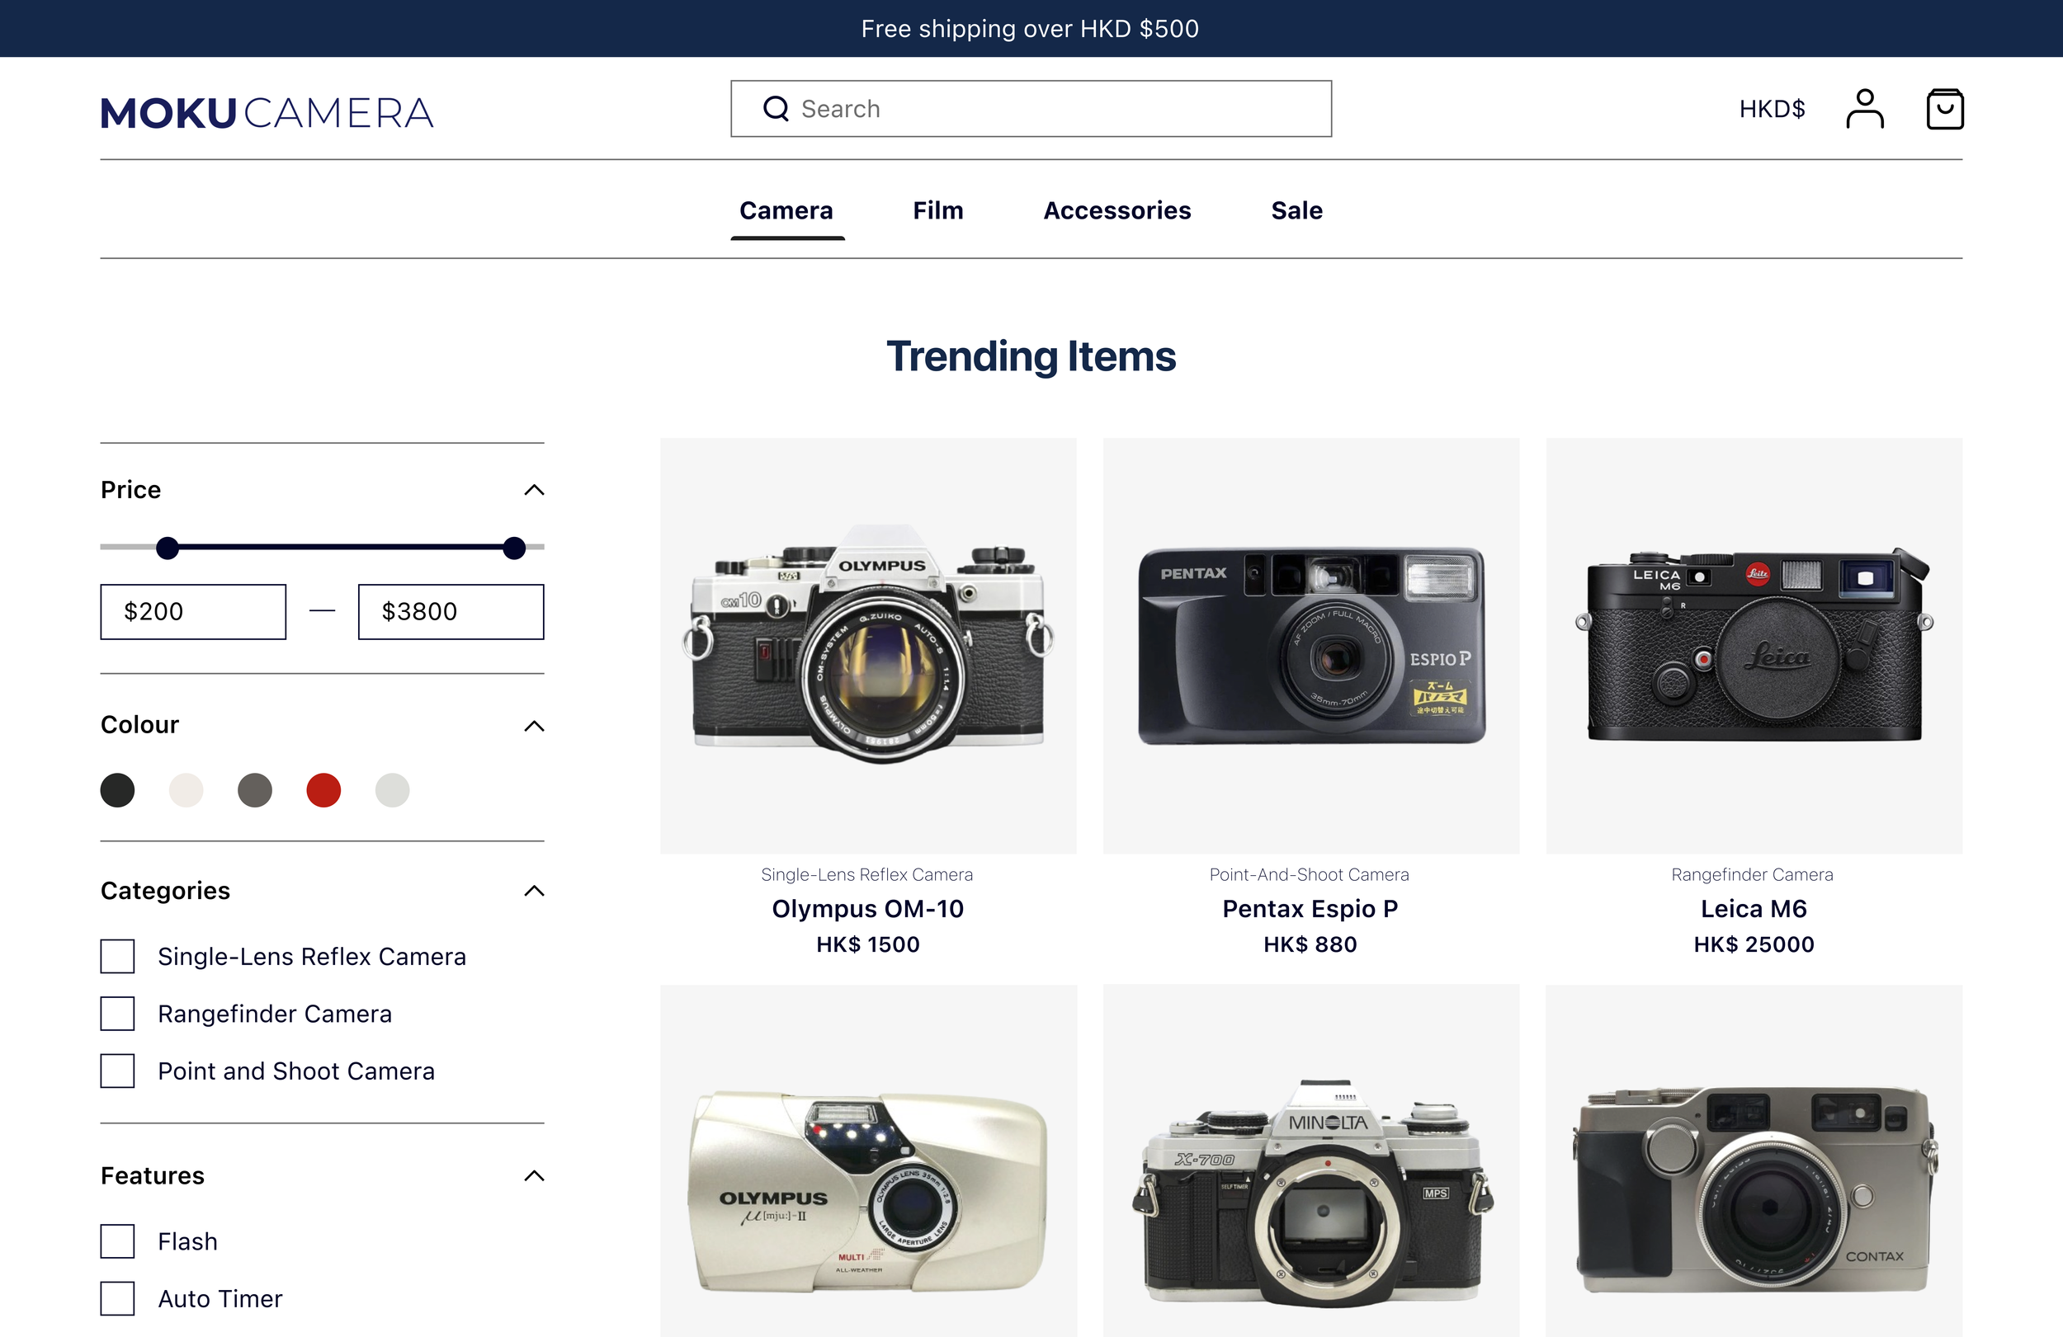
Task: Collapse the Price filter section
Action: (x=534, y=491)
